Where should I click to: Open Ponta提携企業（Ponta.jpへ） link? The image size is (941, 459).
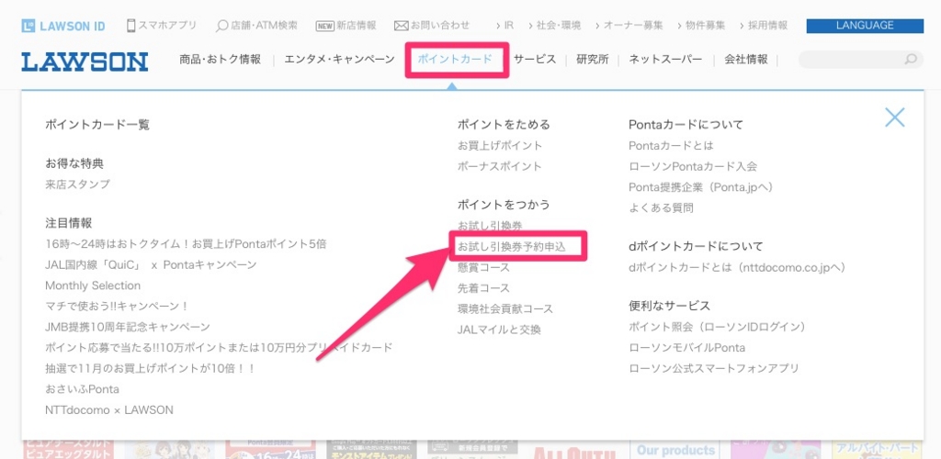point(701,187)
